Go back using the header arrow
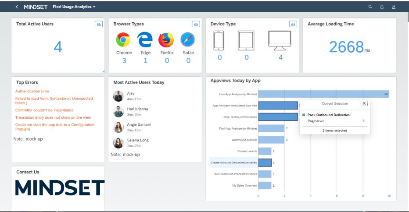The image size is (409, 212). [x=17, y=7]
